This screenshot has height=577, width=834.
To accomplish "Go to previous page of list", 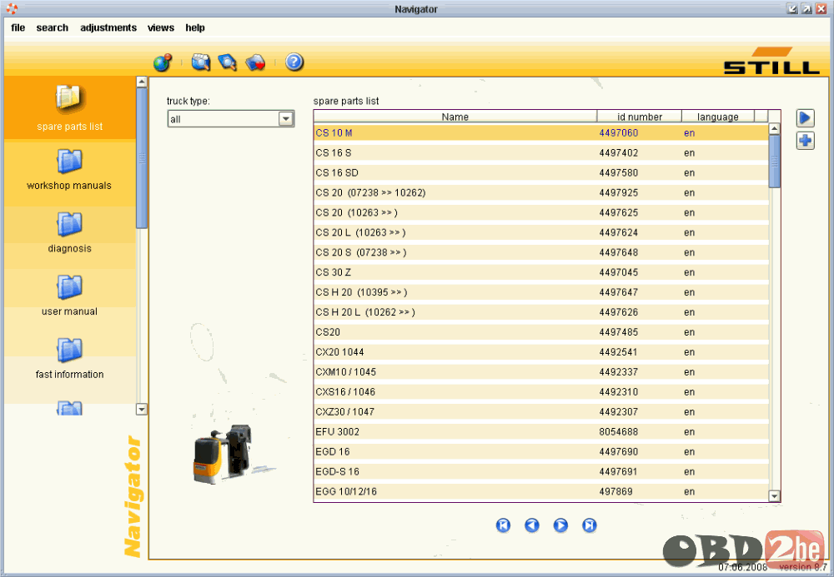I will 532,525.
